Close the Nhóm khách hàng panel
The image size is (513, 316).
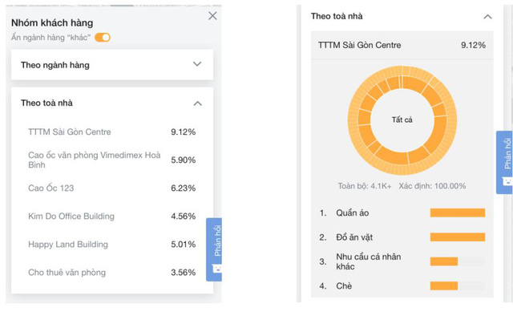(x=212, y=16)
